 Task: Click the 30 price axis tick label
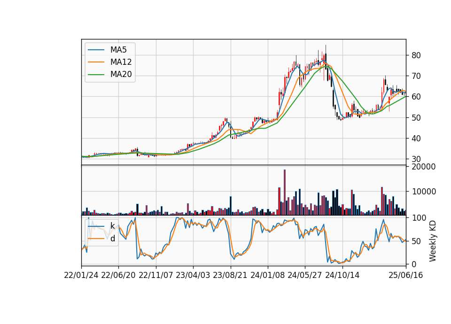(416, 159)
